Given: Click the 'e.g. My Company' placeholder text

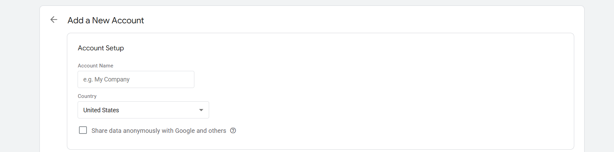Looking at the screenshot, I should coord(106,79).
